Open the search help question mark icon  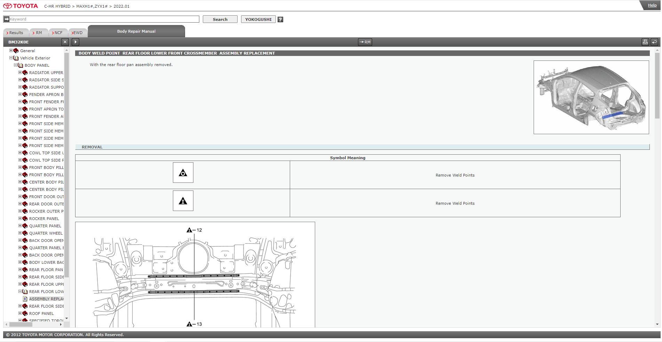point(280,19)
